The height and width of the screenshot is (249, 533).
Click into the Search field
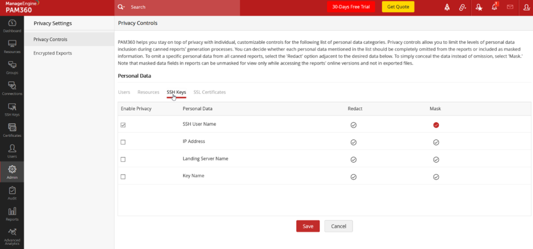182,8
